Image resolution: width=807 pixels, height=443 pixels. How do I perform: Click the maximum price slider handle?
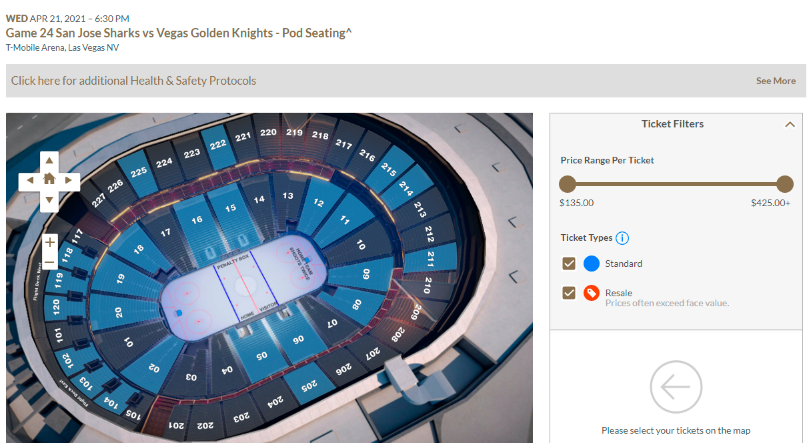click(785, 184)
